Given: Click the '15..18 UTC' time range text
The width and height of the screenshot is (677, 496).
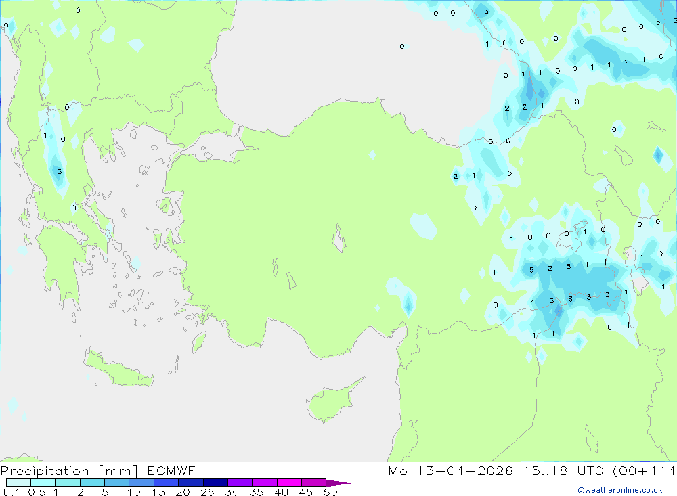Looking at the screenshot, I should [x=563, y=470].
